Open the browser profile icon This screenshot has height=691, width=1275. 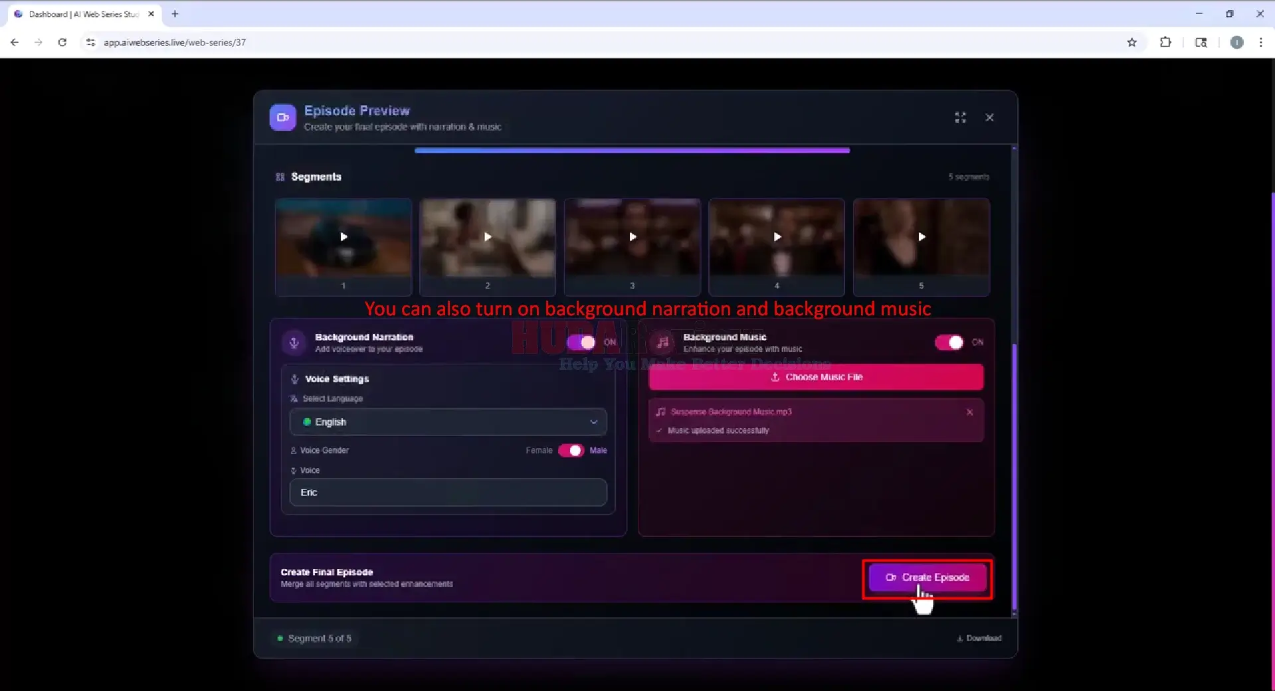1236,42
